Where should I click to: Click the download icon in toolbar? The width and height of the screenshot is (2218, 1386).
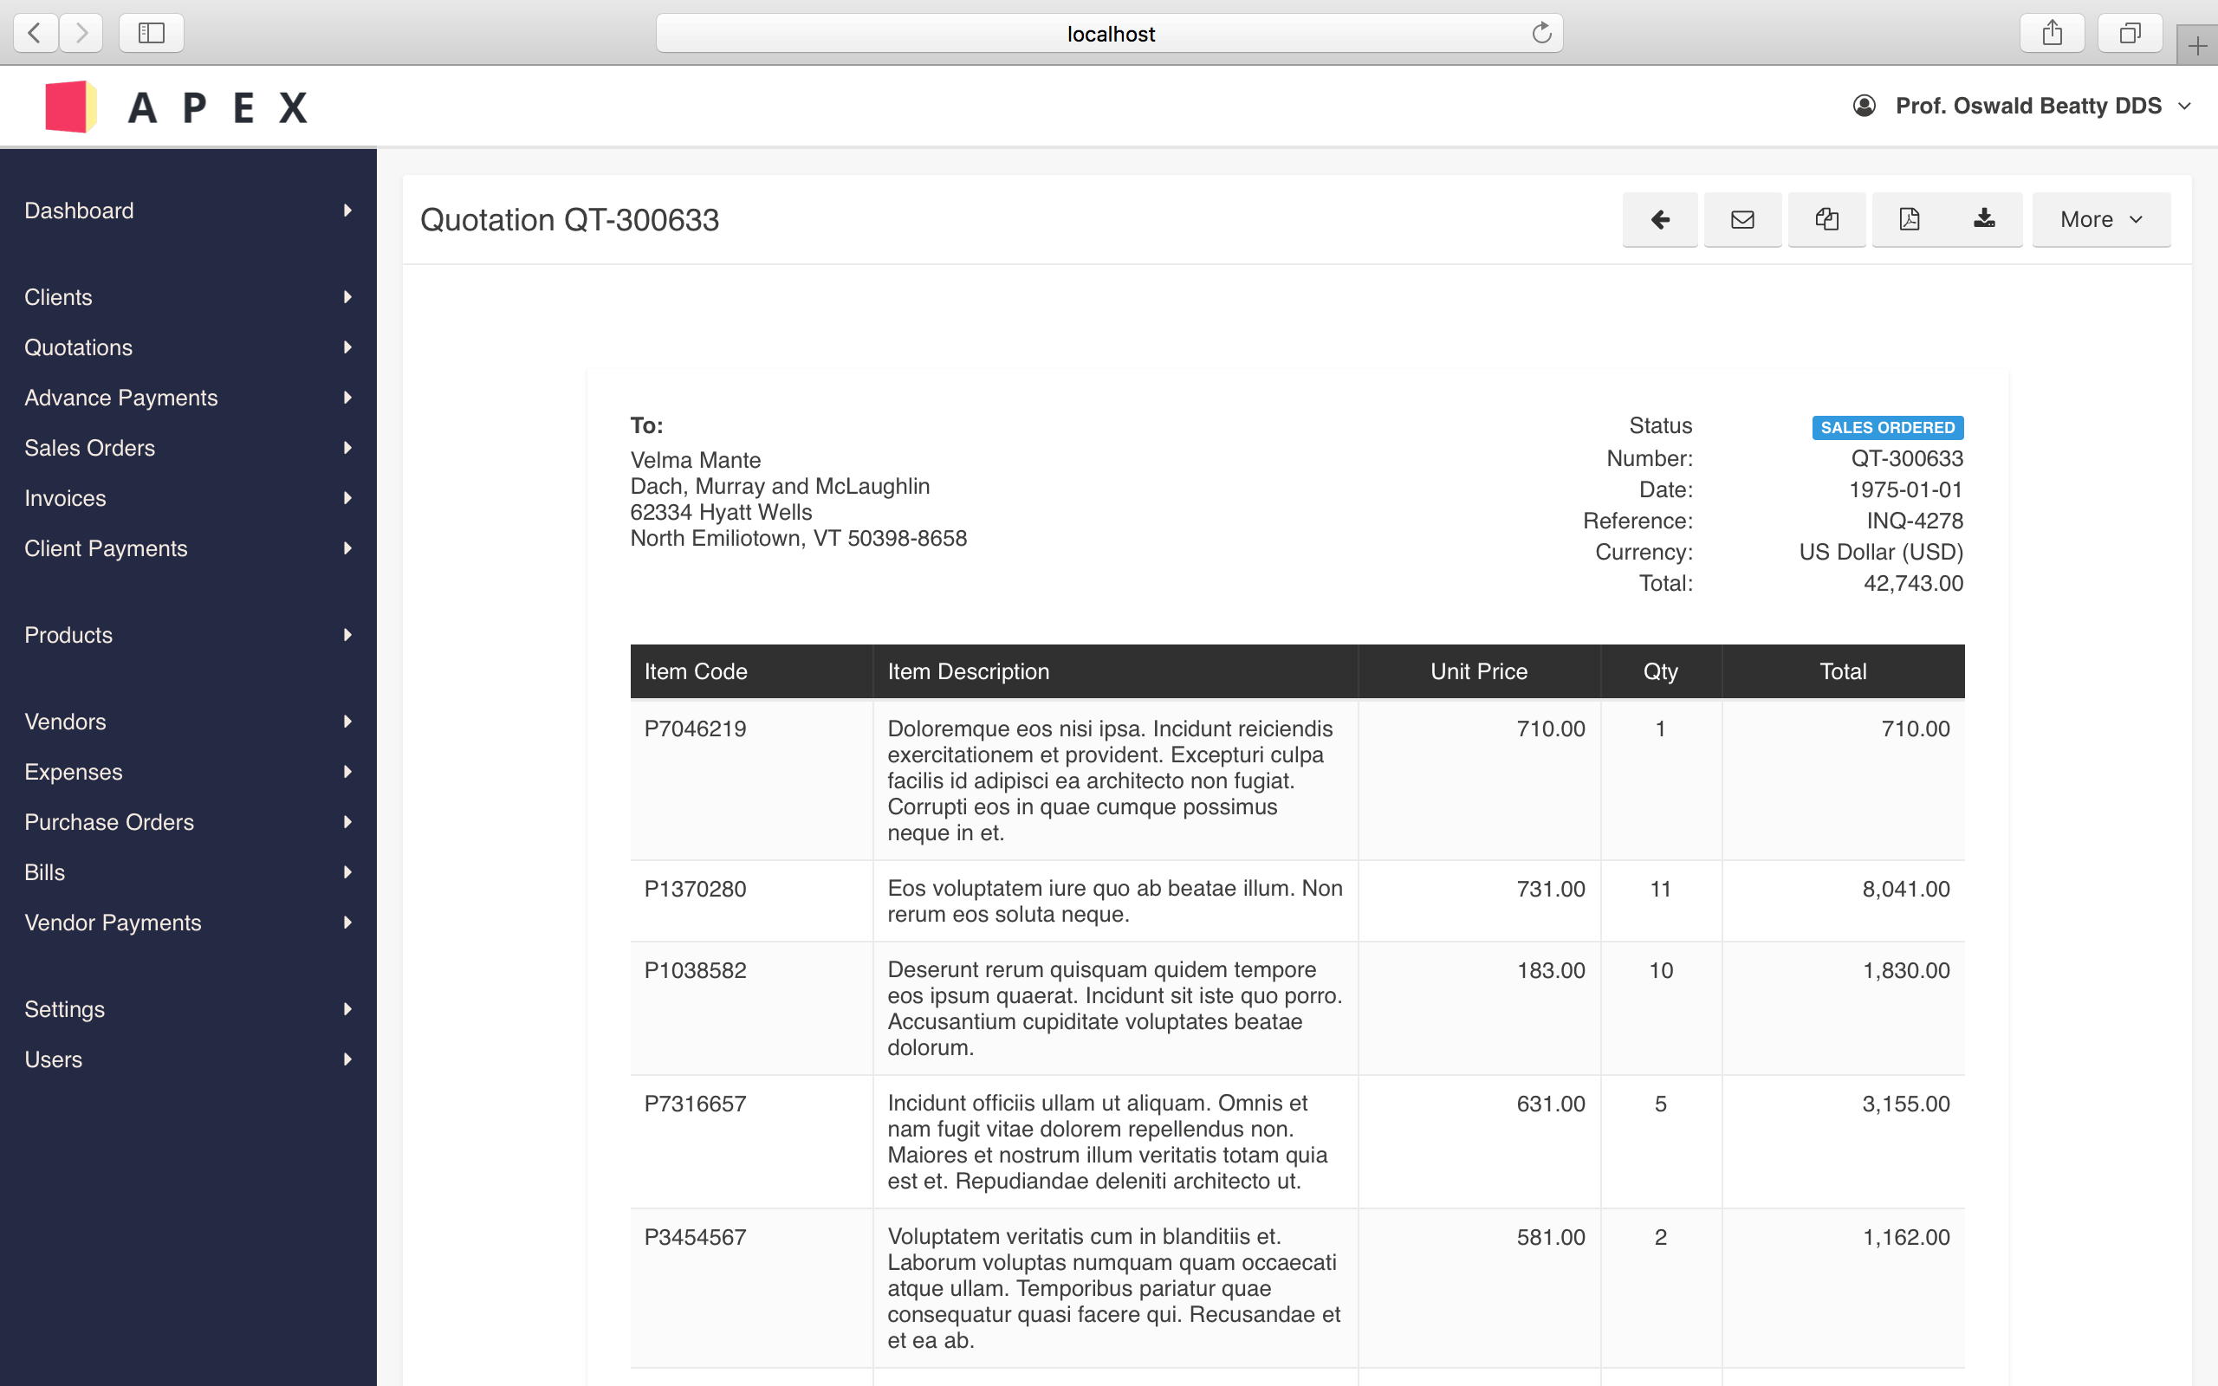click(1984, 219)
